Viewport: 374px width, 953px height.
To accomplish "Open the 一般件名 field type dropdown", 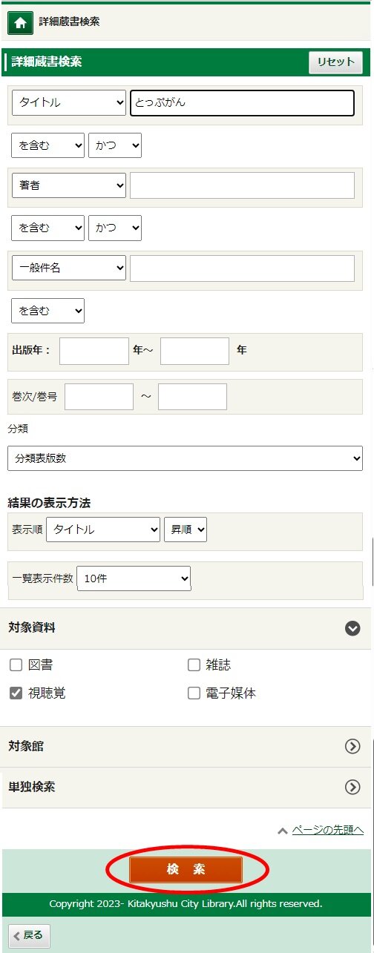I will pos(69,268).
